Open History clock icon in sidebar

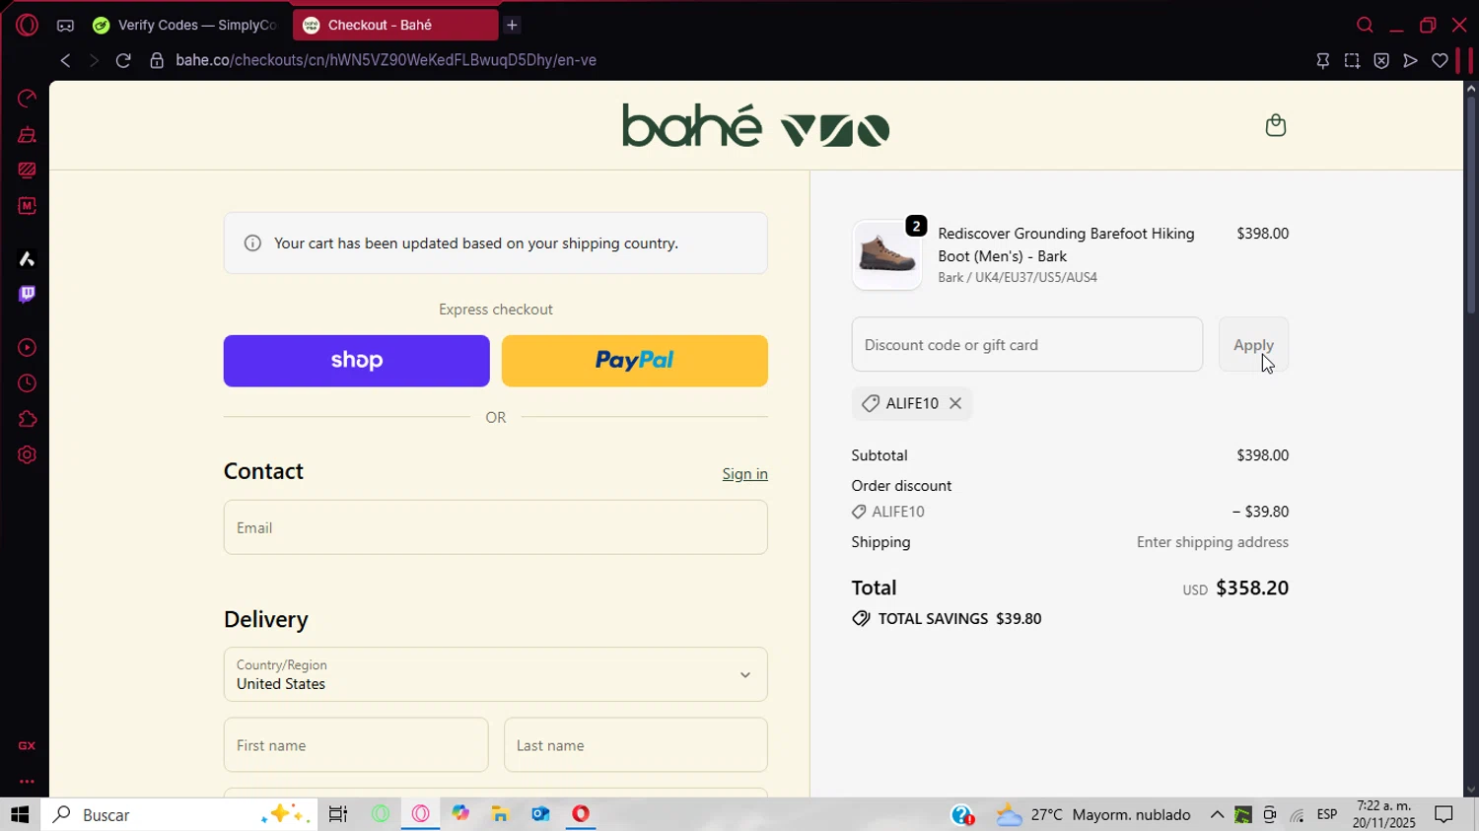point(27,383)
